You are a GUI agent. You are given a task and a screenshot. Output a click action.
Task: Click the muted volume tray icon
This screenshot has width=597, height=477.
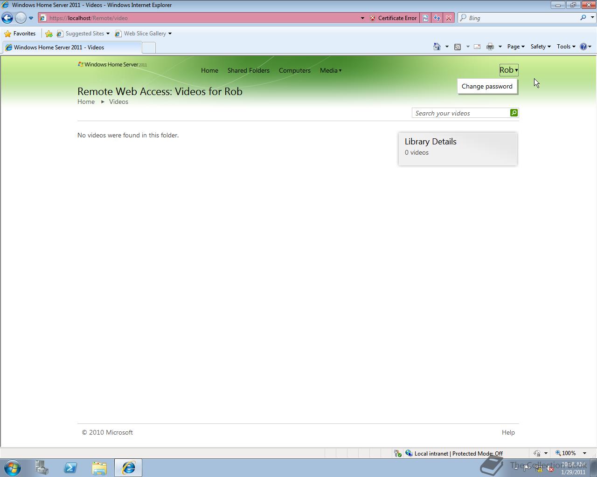(550, 469)
